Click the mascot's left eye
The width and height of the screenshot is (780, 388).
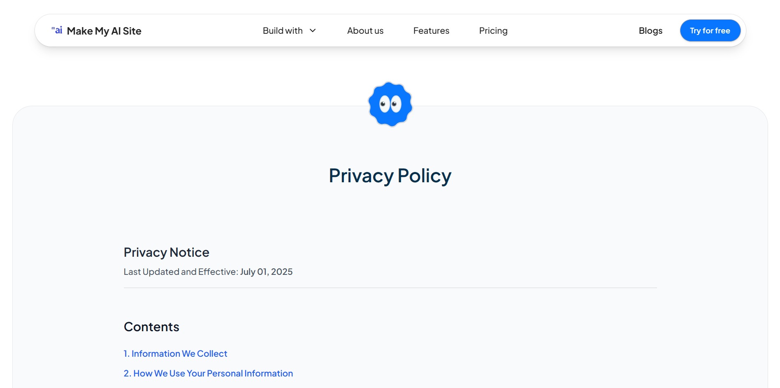(x=384, y=104)
